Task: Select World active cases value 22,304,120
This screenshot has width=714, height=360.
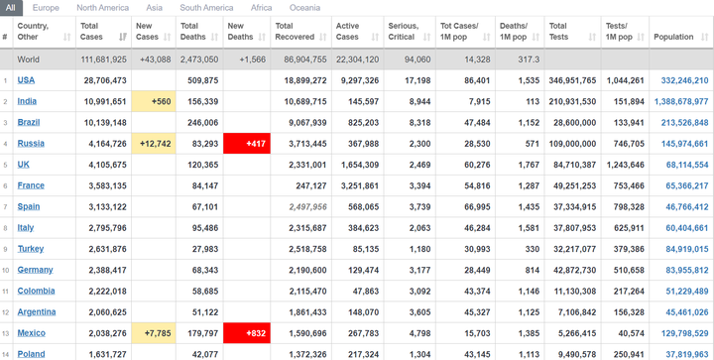Action: (x=357, y=60)
